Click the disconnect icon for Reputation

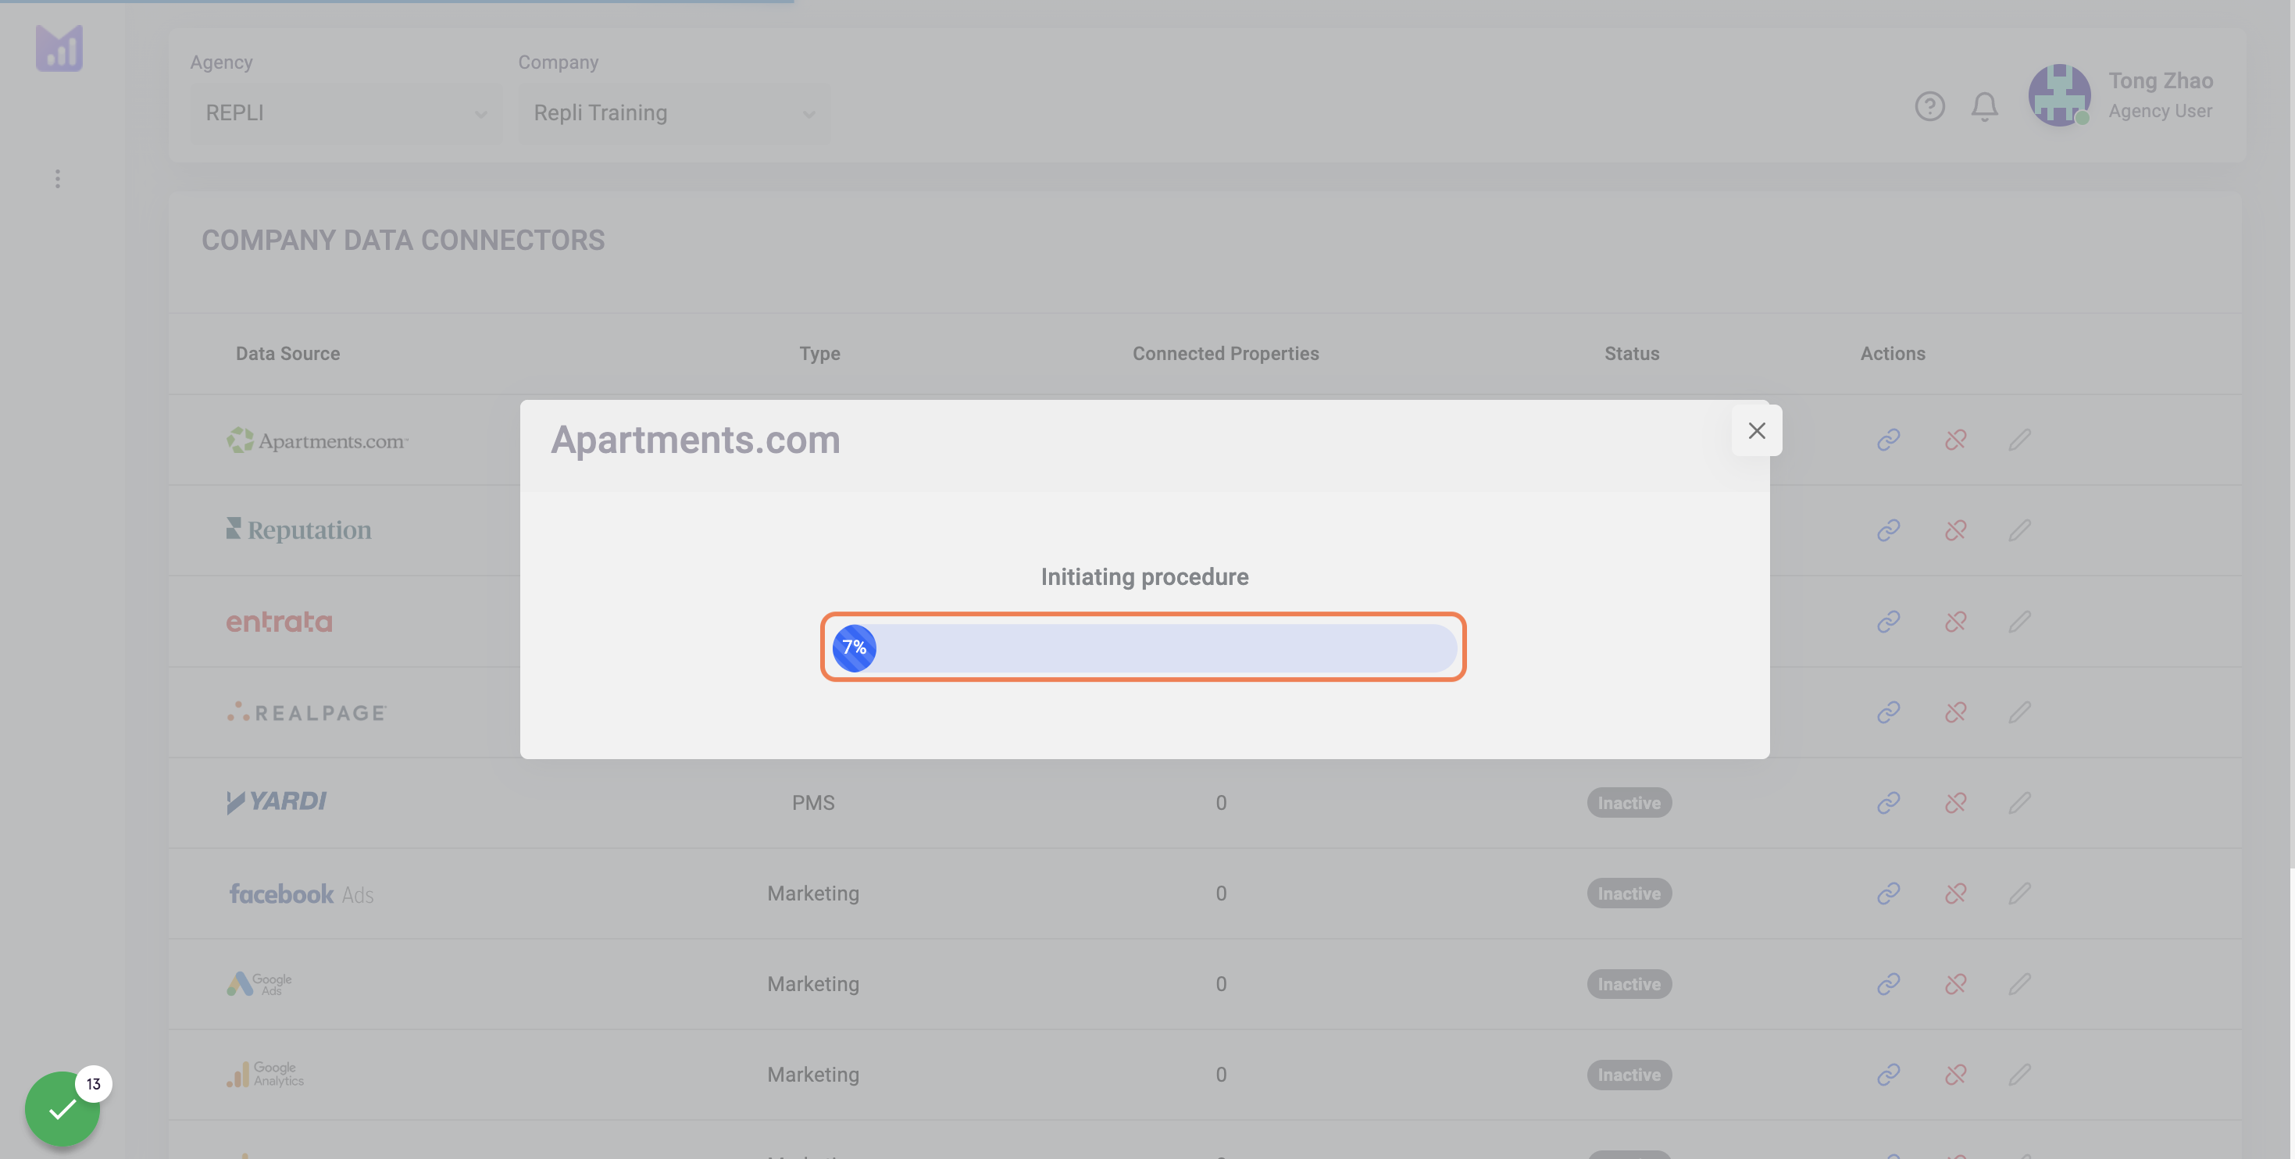(x=1954, y=530)
